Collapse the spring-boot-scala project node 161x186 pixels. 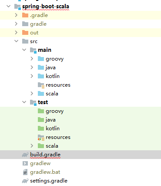(x=9, y=7)
